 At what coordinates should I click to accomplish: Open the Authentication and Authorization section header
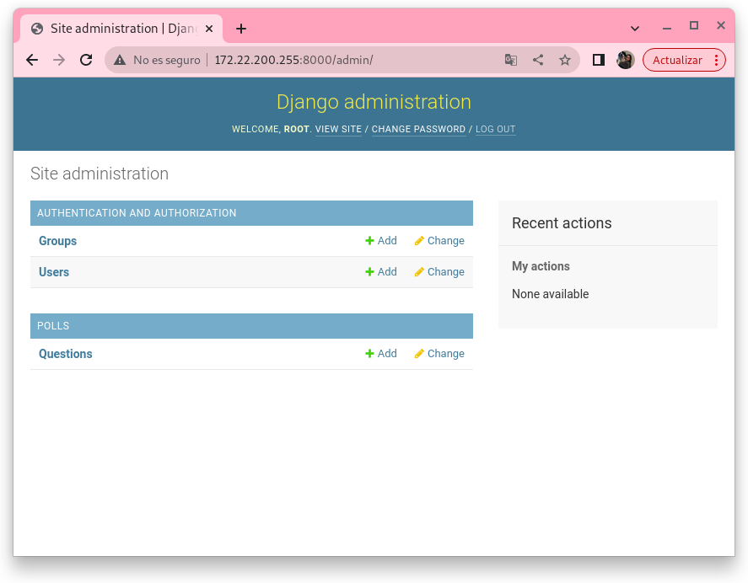(x=137, y=213)
